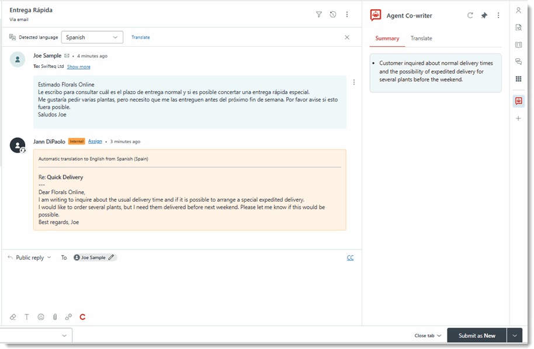Toggle the text formatting T icon
The width and height of the screenshot is (534, 349).
click(x=26, y=317)
